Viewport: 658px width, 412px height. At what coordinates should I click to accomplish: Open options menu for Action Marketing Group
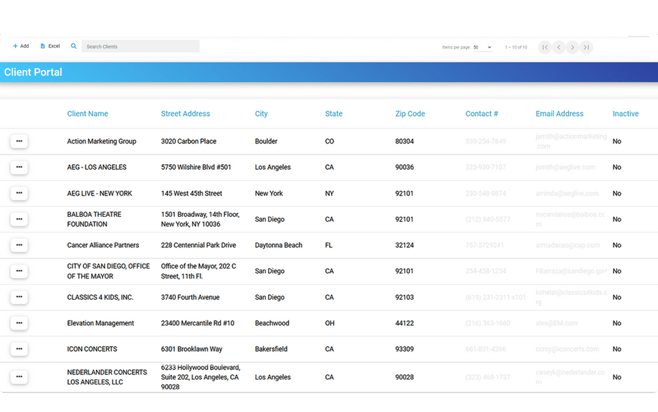(19, 141)
